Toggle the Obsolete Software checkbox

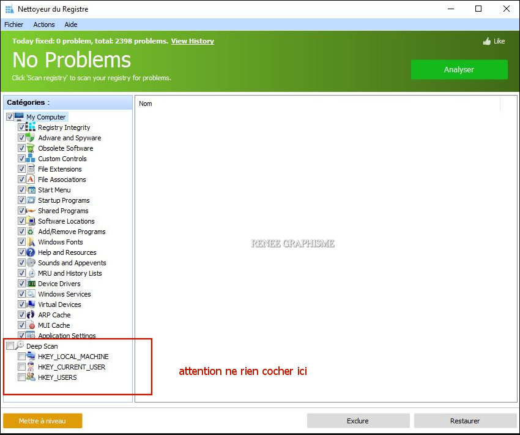(21, 148)
